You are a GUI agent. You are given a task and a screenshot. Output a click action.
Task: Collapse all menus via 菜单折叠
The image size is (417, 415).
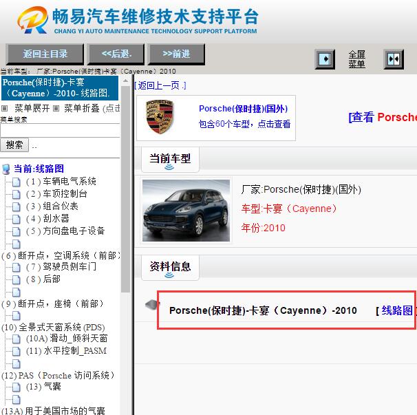(82, 108)
